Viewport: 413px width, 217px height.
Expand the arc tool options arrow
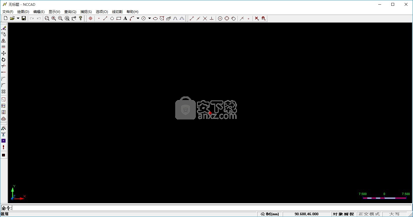[138, 18]
